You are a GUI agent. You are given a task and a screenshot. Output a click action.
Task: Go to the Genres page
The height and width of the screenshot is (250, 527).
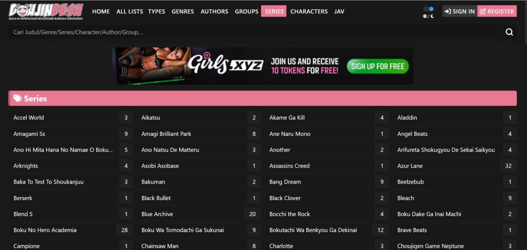tap(183, 11)
